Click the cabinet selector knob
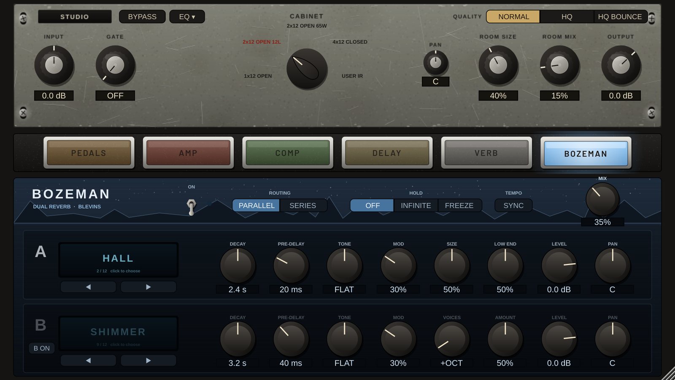The height and width of the screenshot is (380, 675). (x=307, y=69)
